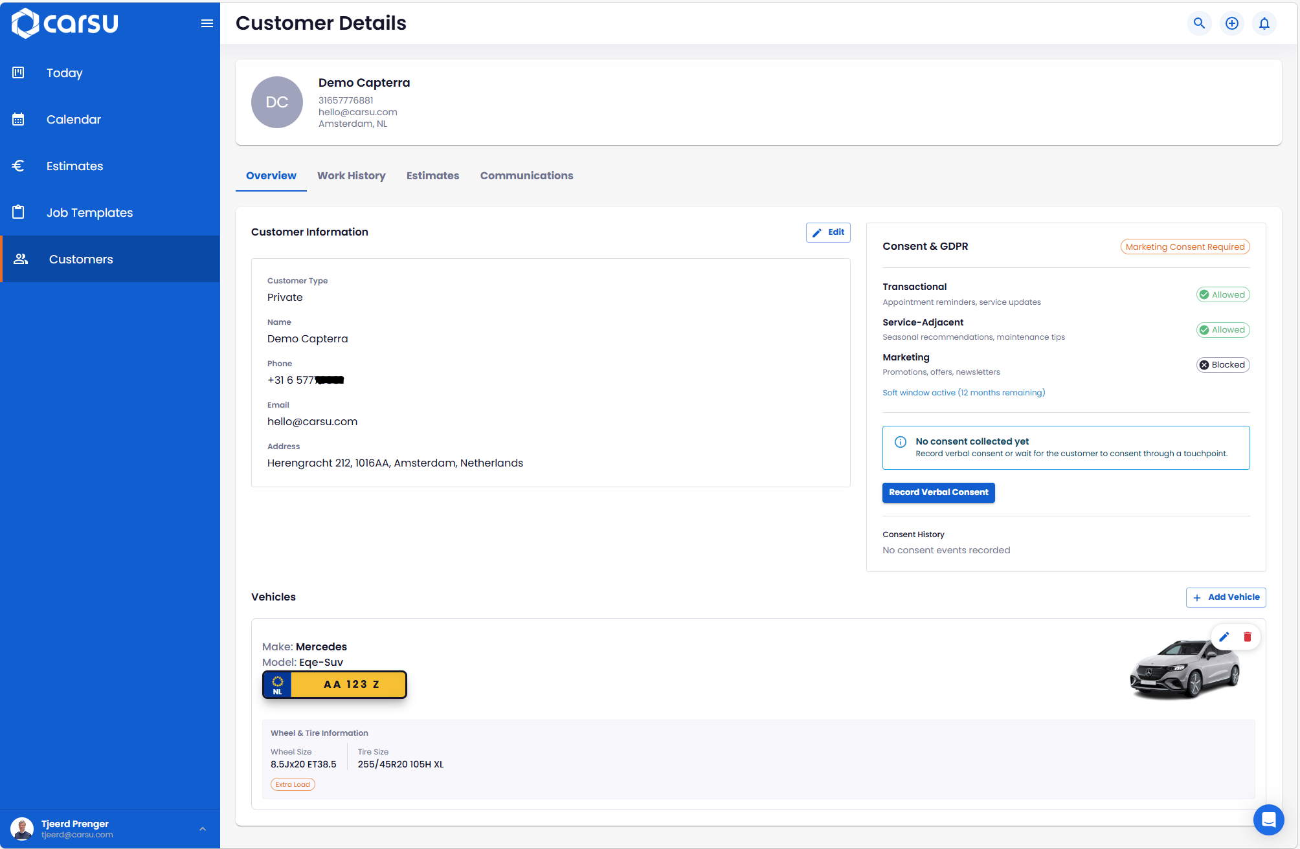Open the support chat bubble
Screen dimensions: 1300x849
click(1269, 820)
